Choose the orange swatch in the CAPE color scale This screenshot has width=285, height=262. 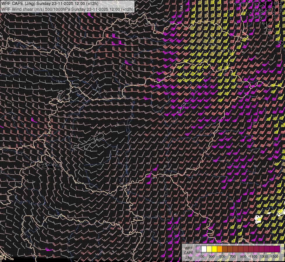[x=219, y=249]
